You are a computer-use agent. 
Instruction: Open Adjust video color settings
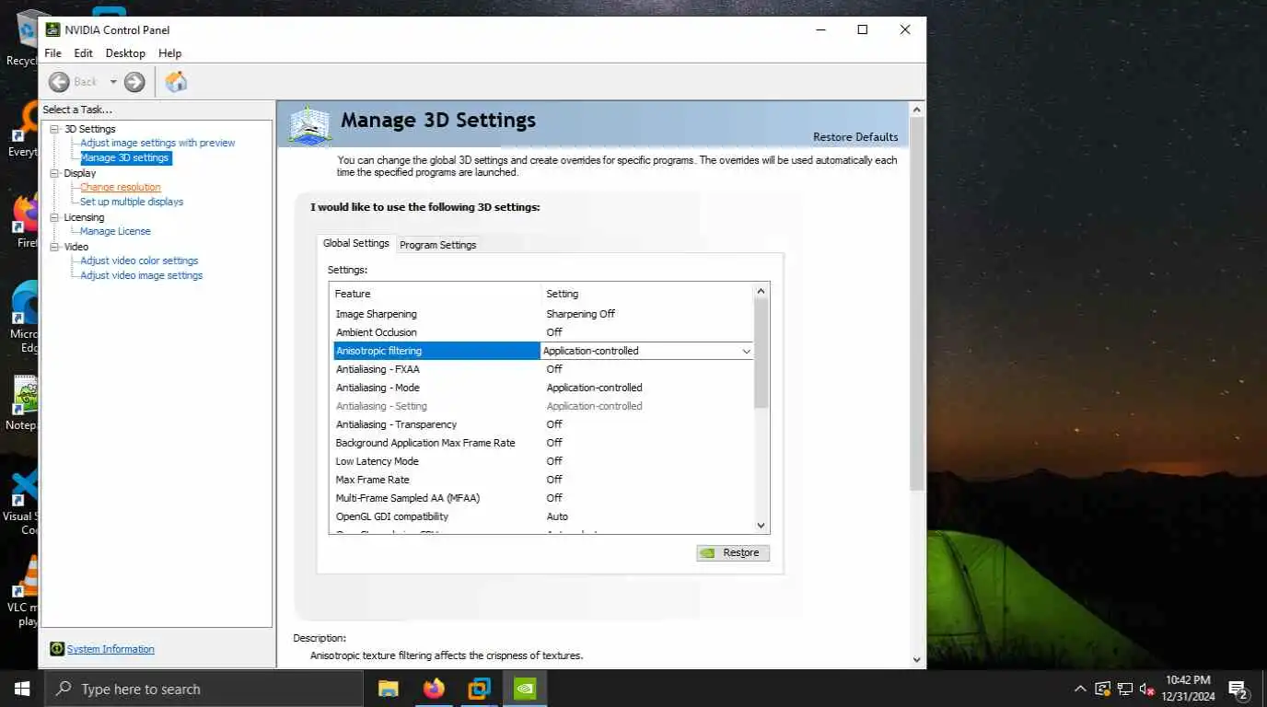[x=139, y=261]
